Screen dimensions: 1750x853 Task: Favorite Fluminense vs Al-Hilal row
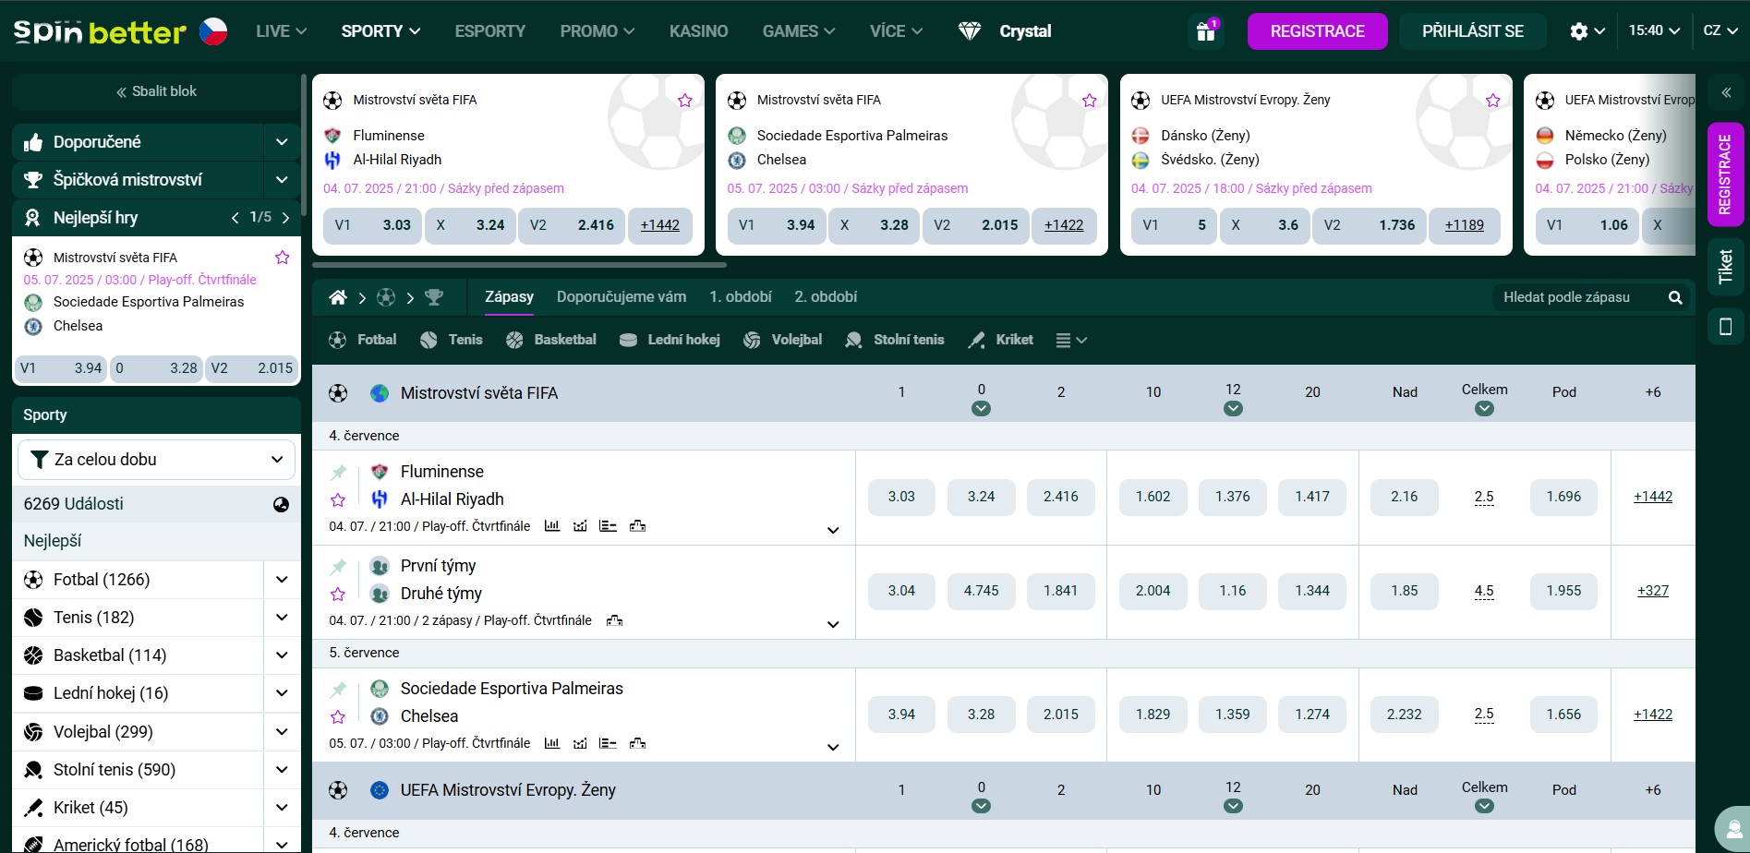338,499
